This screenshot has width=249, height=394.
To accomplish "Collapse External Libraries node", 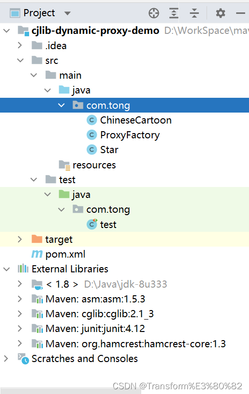I will tap(6, 269).
